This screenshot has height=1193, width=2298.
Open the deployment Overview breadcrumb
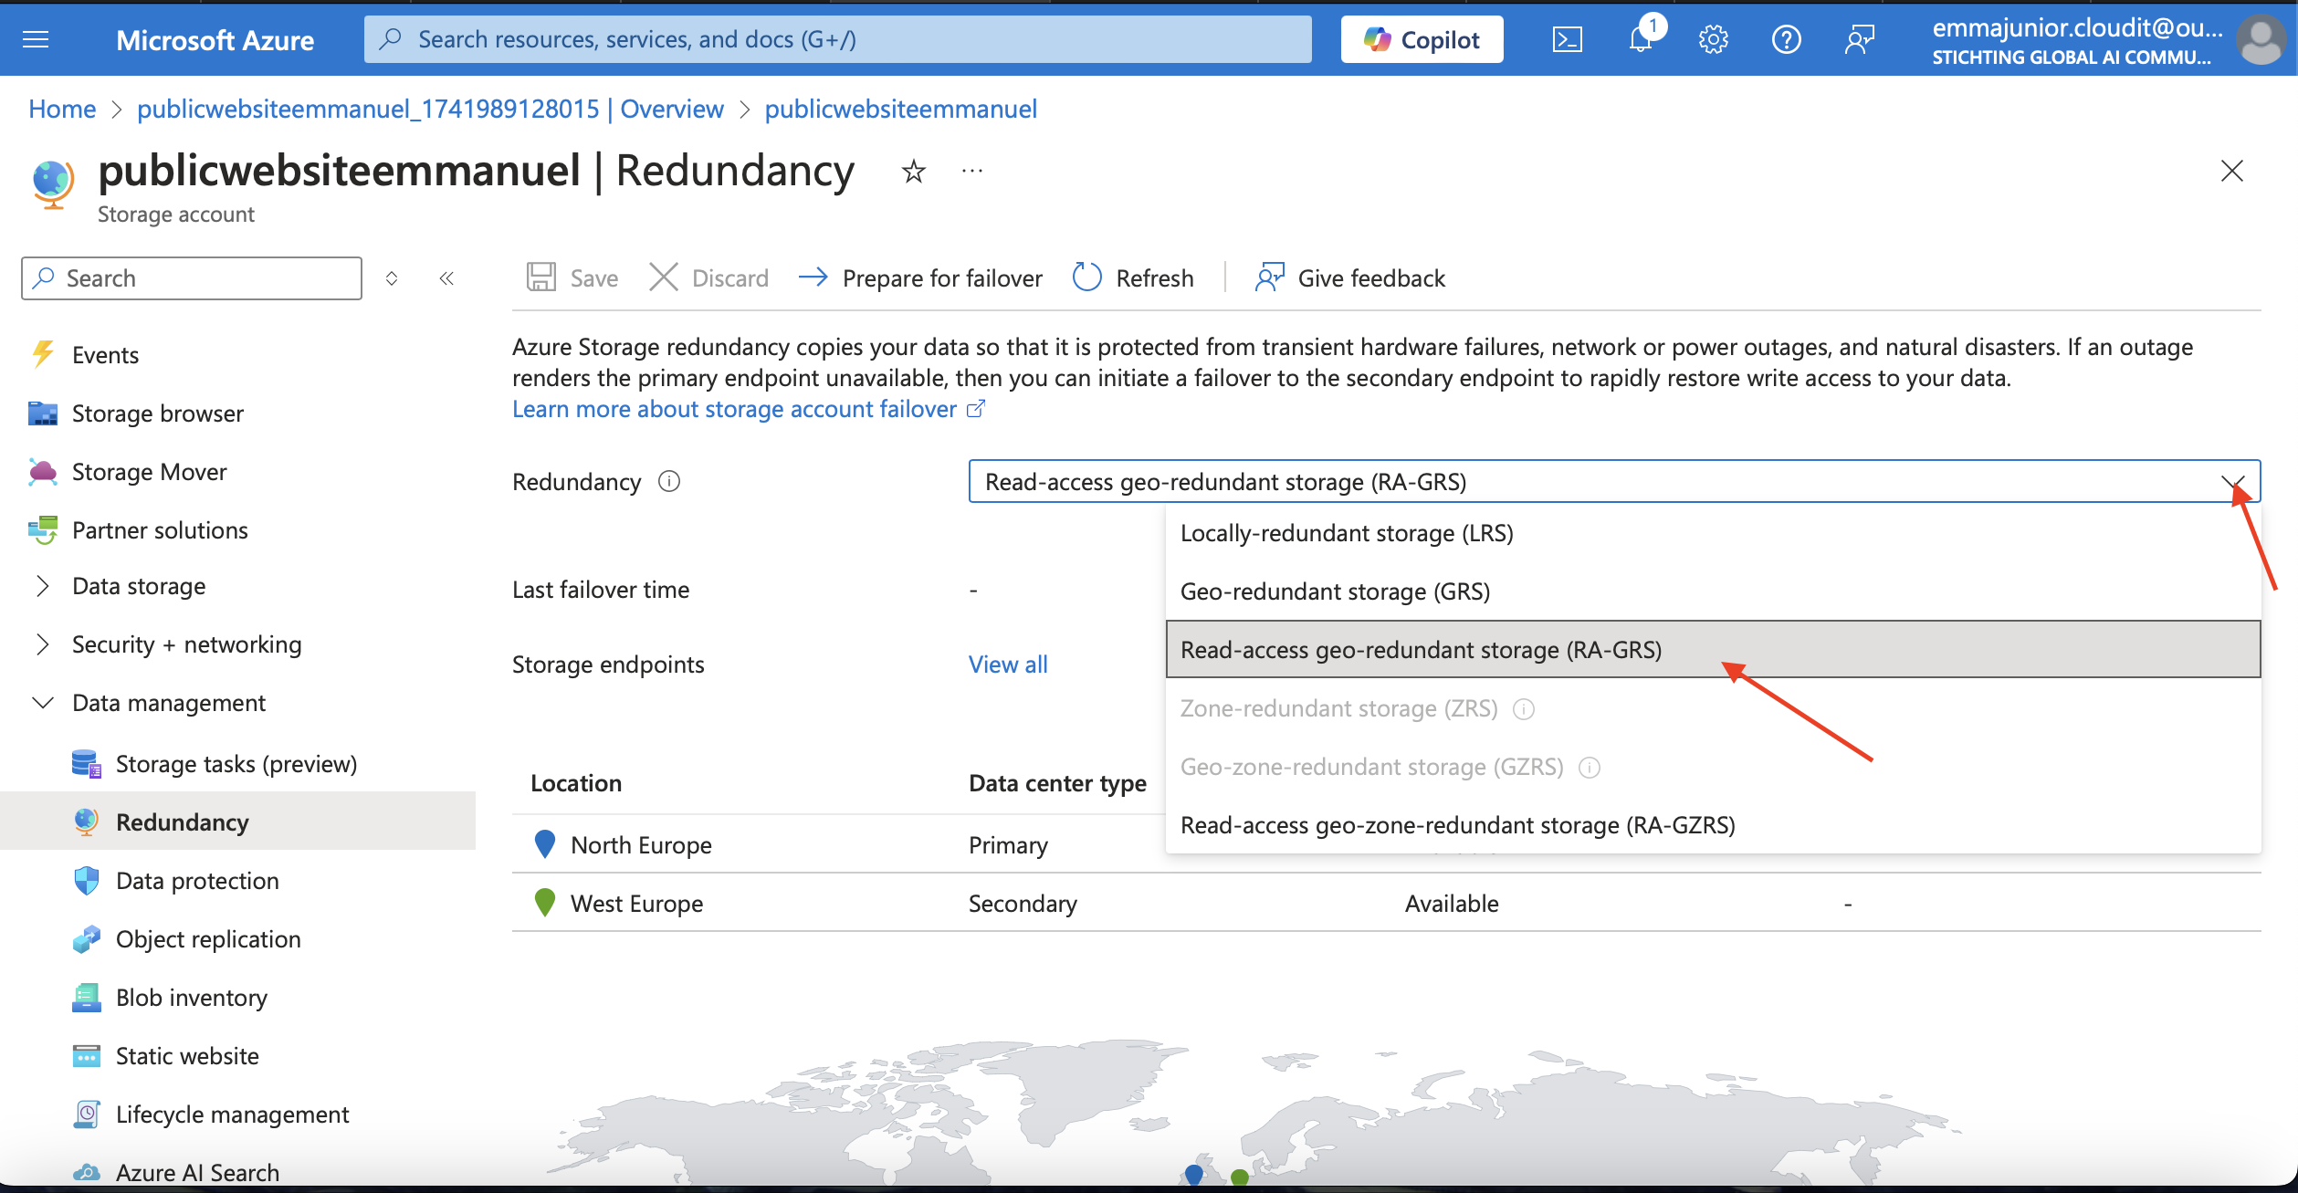tap(430, 109)
